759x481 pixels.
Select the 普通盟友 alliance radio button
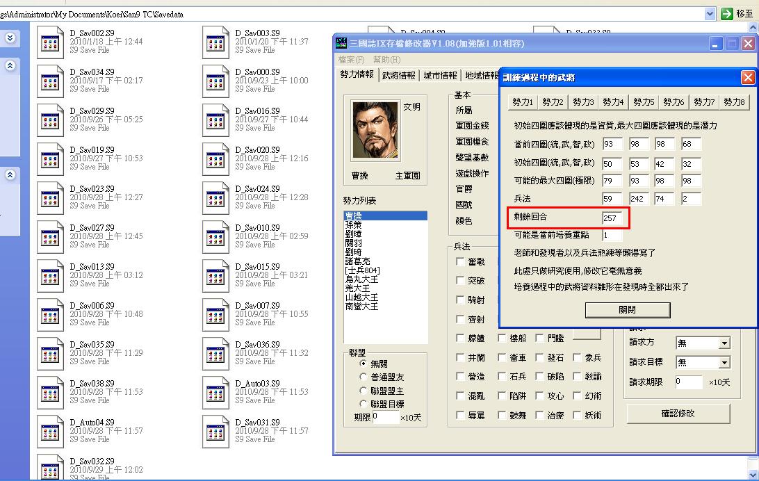pos(363,377)
